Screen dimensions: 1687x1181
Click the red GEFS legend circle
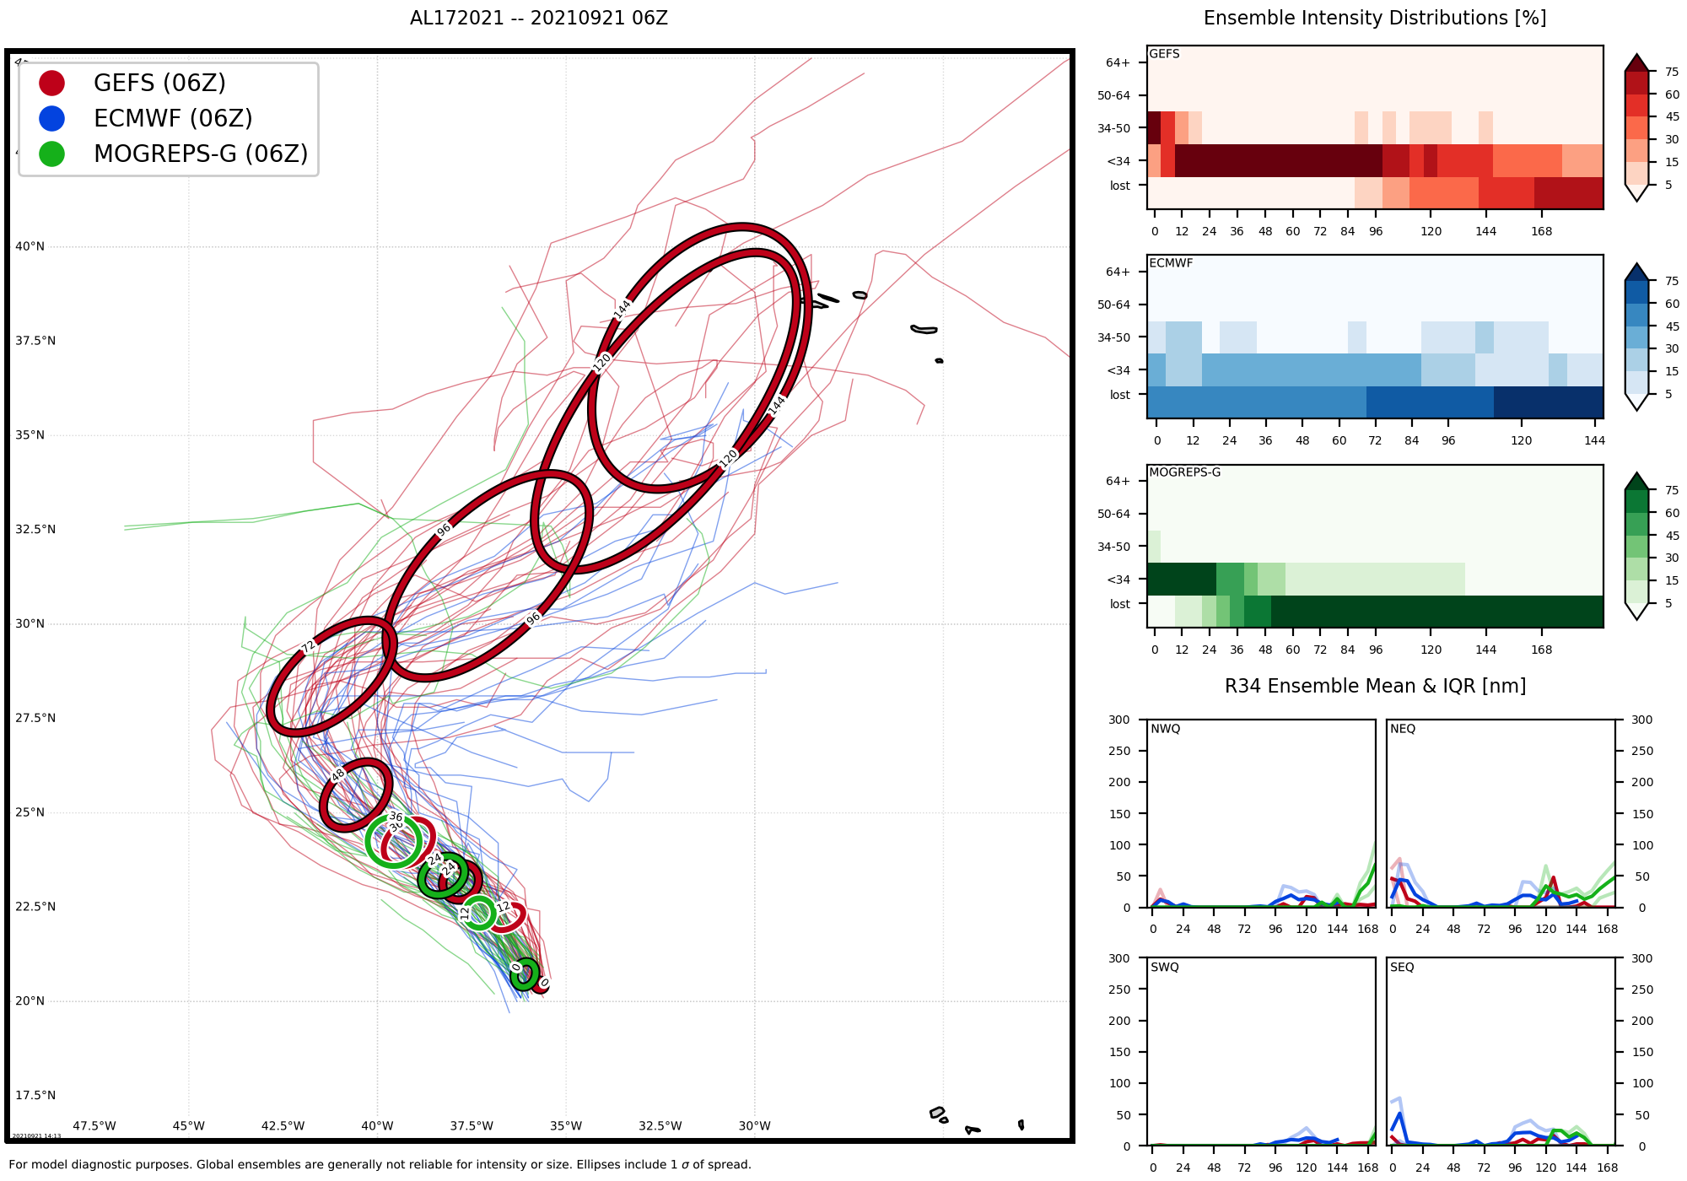[51, 83]
